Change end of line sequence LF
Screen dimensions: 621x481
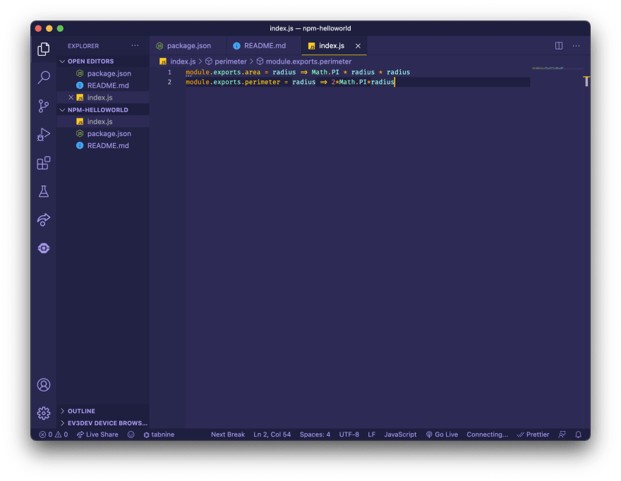(371, 434)
